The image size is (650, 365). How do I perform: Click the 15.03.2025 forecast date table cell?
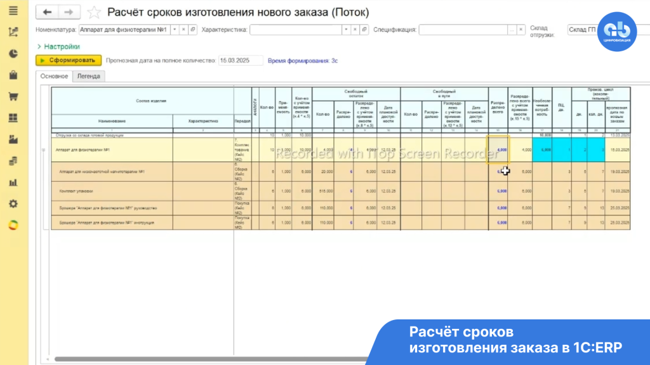pos(618,150)
